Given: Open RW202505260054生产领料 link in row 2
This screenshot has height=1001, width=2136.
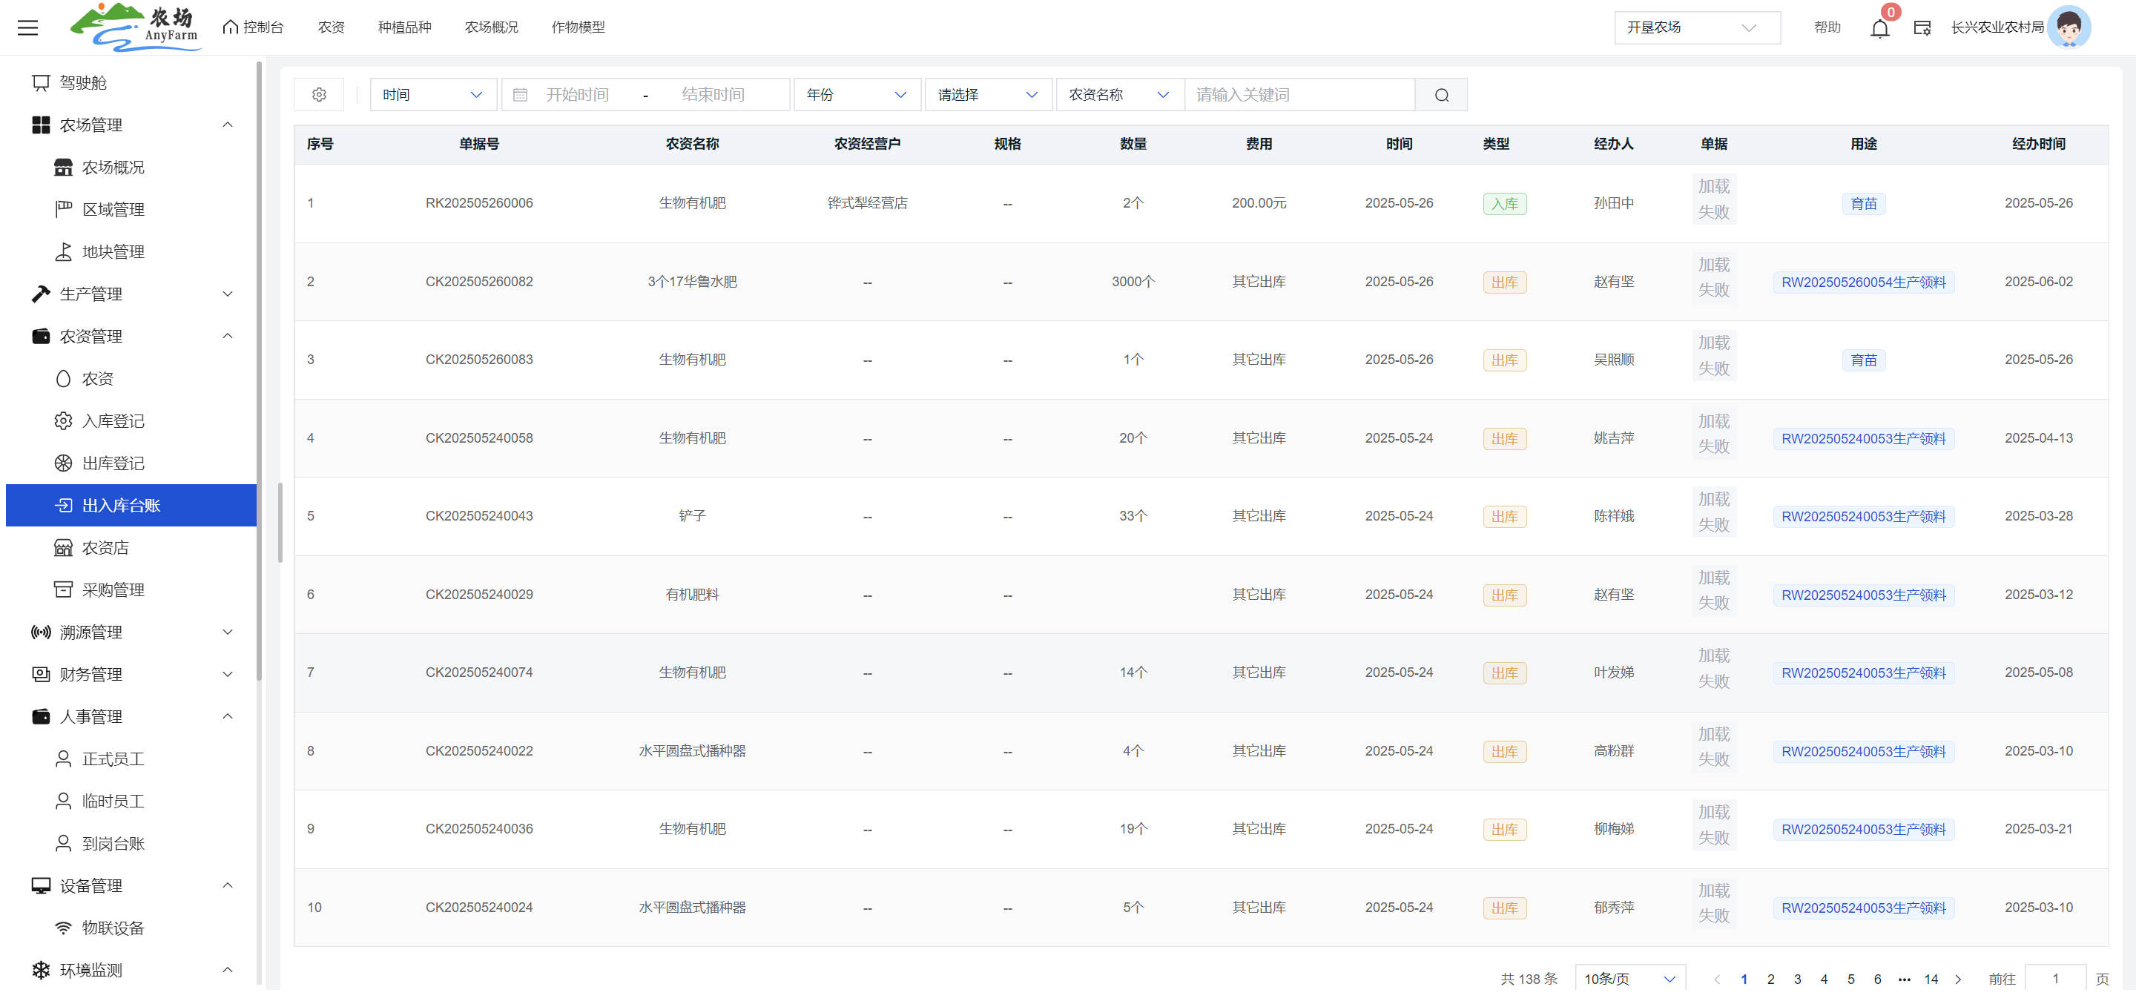Looking at the screenshot, I should tap(1862, 282).
